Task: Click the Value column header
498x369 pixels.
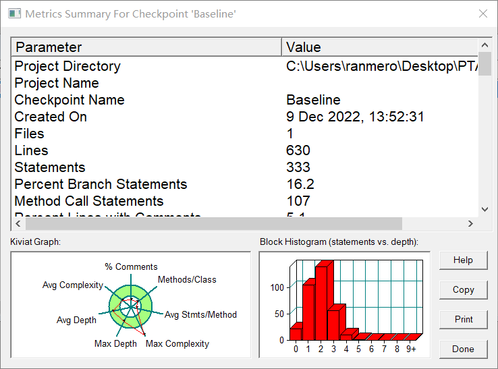Action: pyautogui.click(x=379, y=47)
